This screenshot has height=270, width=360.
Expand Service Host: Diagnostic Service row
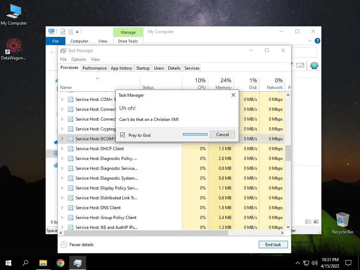[x=62, y=168]
